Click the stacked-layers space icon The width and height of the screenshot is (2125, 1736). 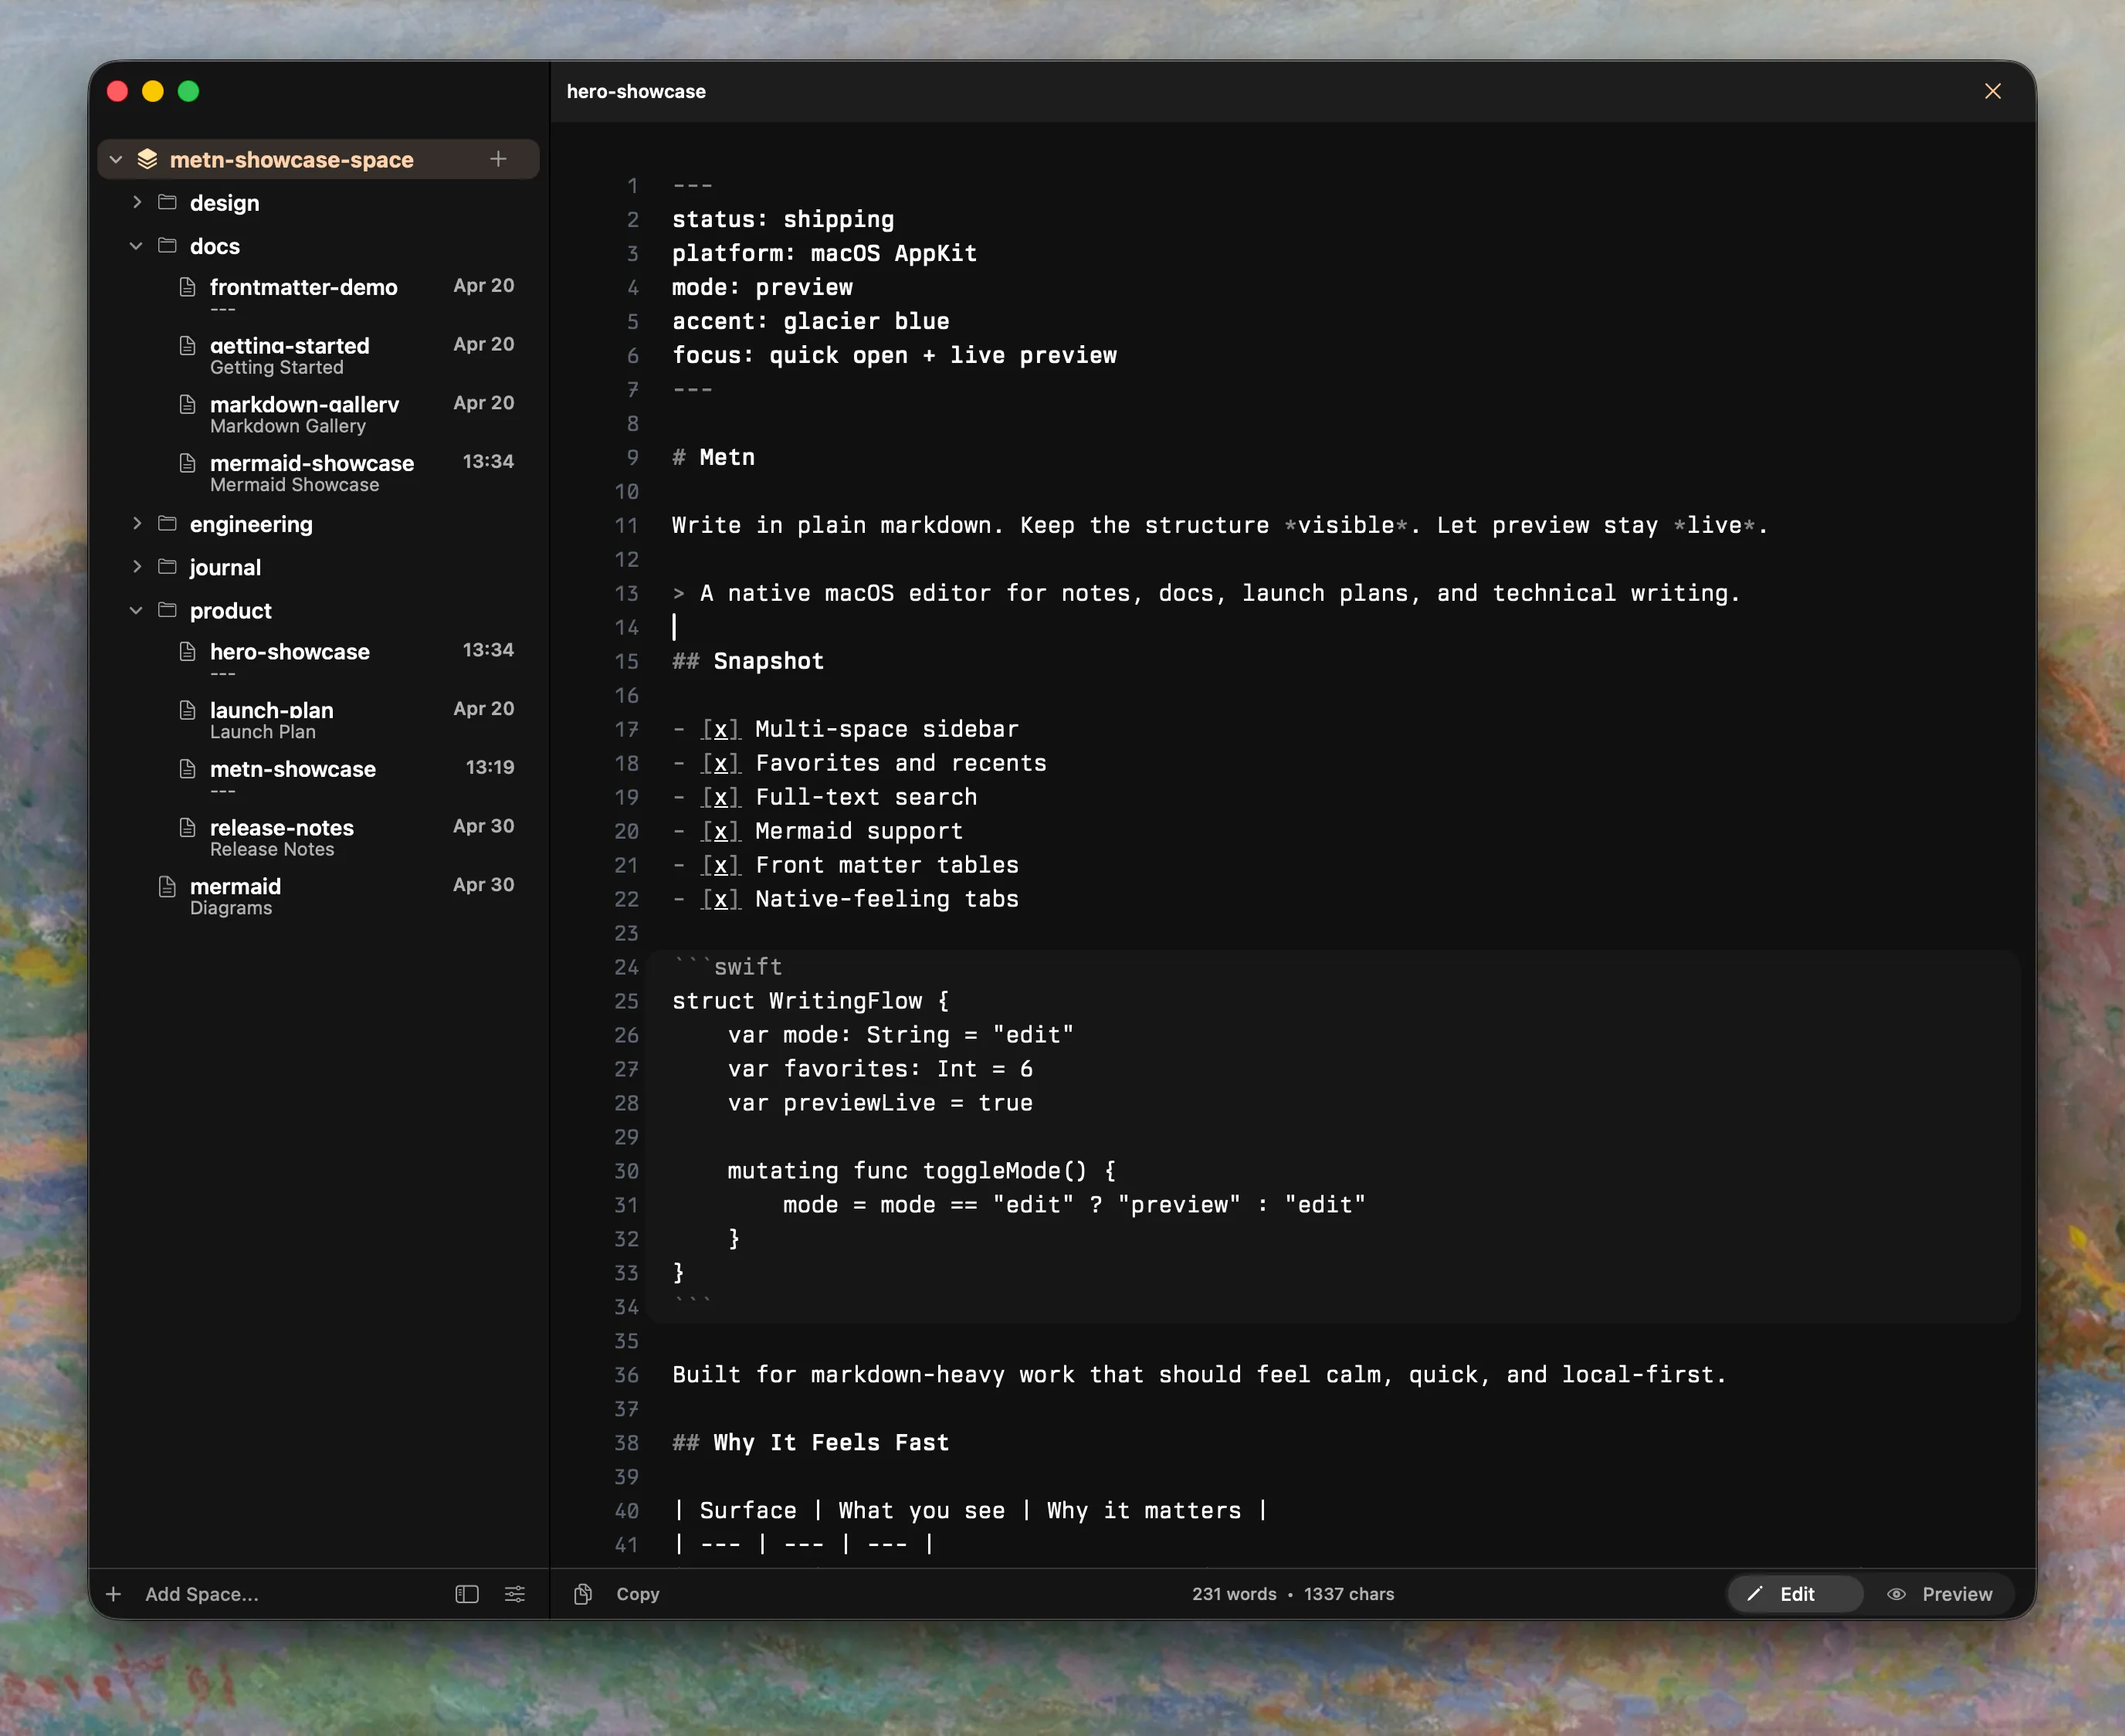coord(148,159)
